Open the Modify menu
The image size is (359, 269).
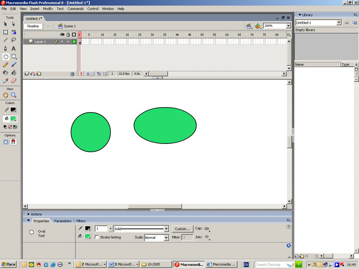(48, 9)
